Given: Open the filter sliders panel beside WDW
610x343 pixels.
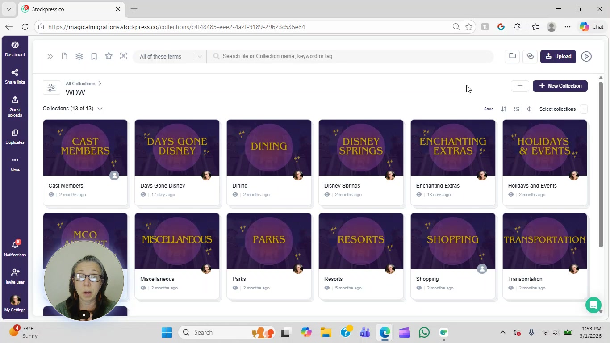Looking at the screenshot, I should [x=51, y=88].
